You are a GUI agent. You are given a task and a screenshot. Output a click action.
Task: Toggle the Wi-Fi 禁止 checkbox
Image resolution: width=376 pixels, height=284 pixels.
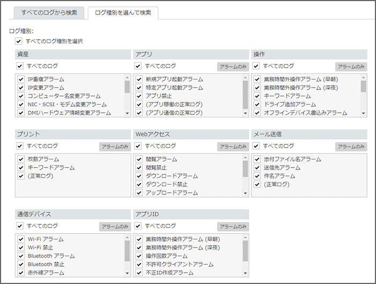click(x=21, y=247)
